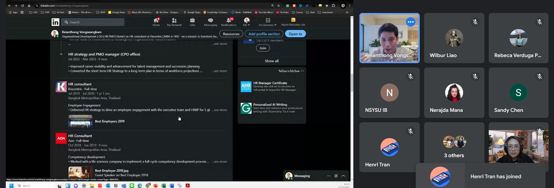Open the Google Maps bookmark

(x=192, y=12)
